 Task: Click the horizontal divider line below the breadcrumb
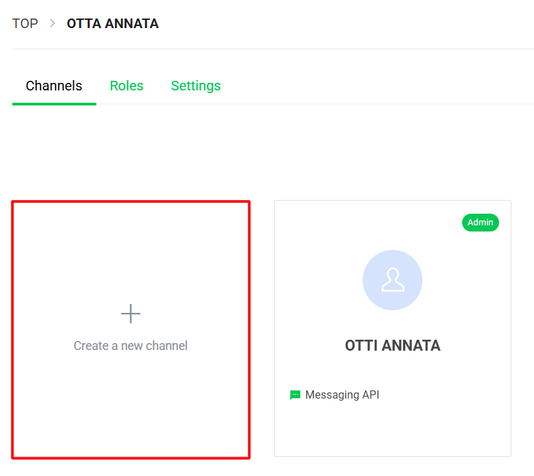pos(274,49)
